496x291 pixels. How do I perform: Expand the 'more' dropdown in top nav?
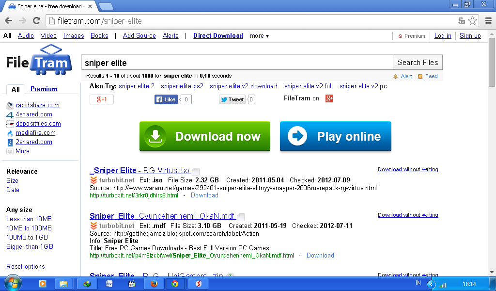(x=260, y=36)
